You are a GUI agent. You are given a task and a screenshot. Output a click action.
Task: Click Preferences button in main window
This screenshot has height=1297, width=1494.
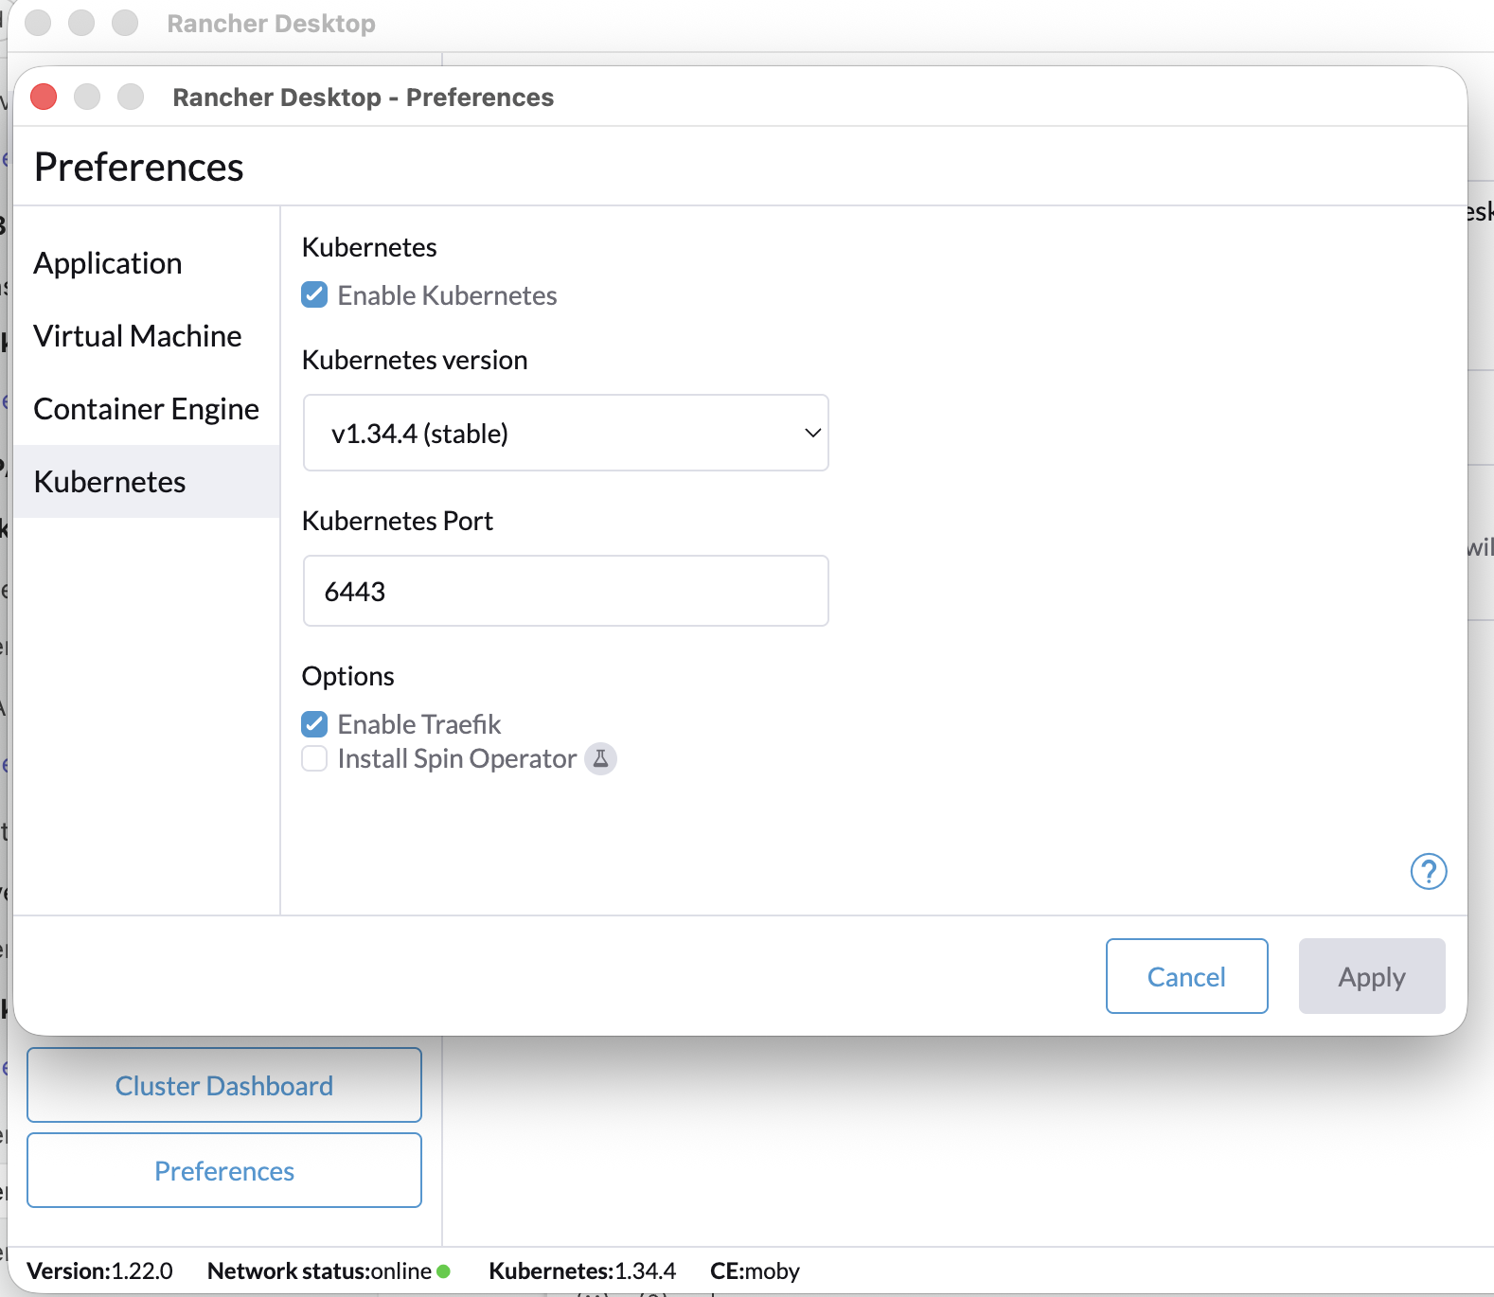(224, 1170)
